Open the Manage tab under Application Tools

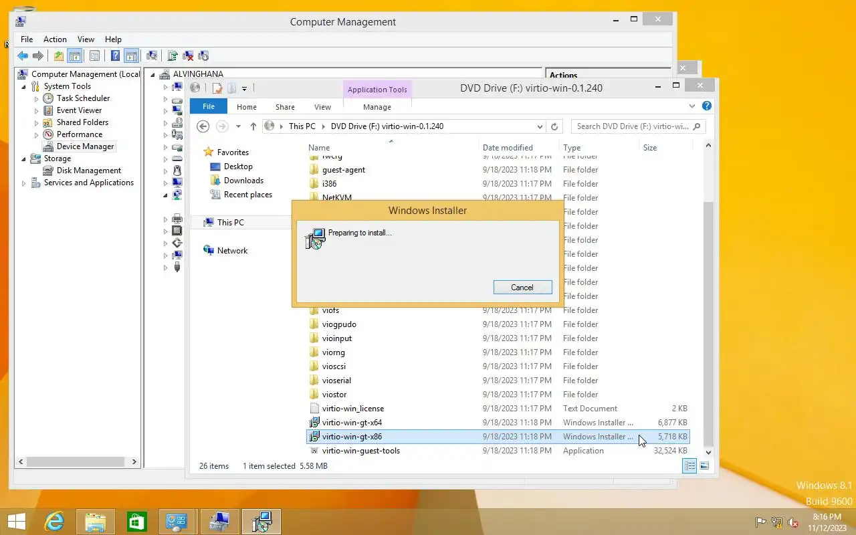coord(377,107)
